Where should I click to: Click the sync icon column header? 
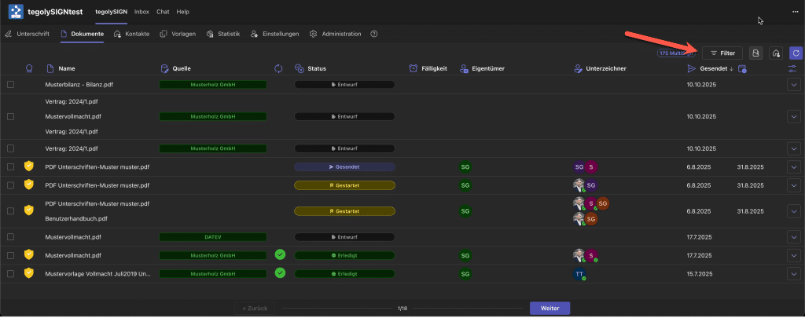278,69
